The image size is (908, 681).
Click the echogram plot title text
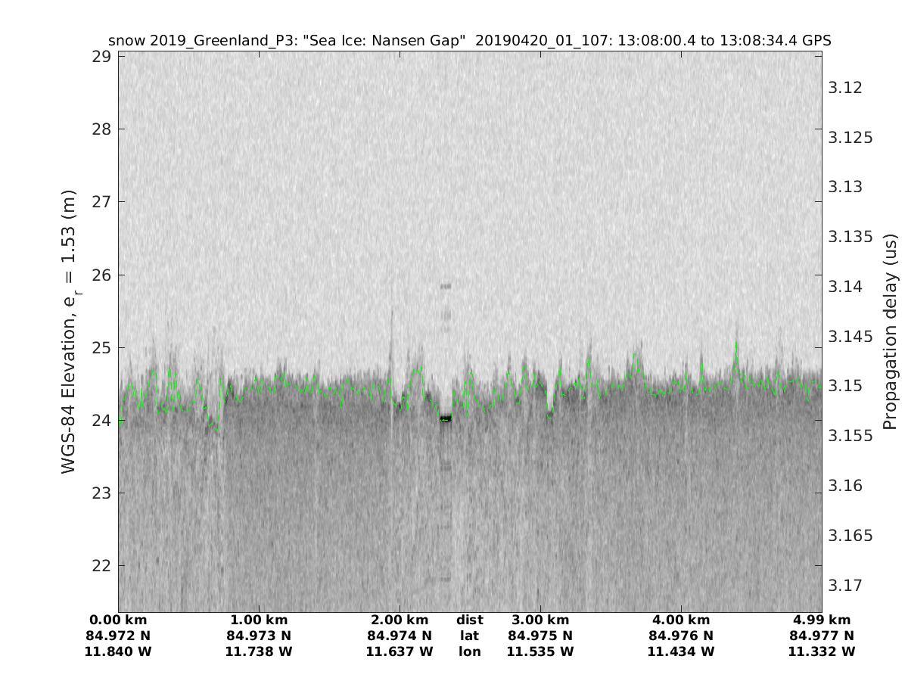[470, 41]
